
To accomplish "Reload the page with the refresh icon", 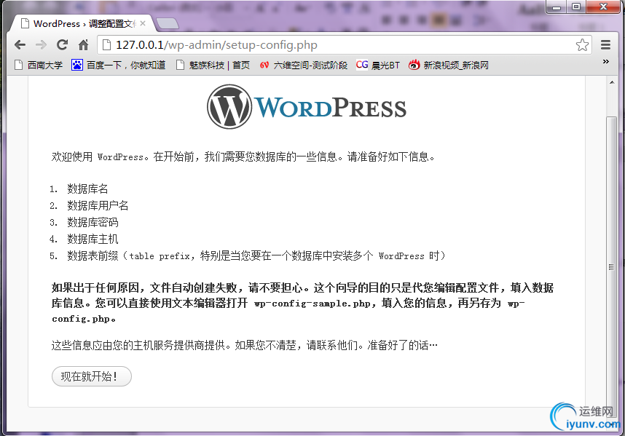I will coord(62,44).
